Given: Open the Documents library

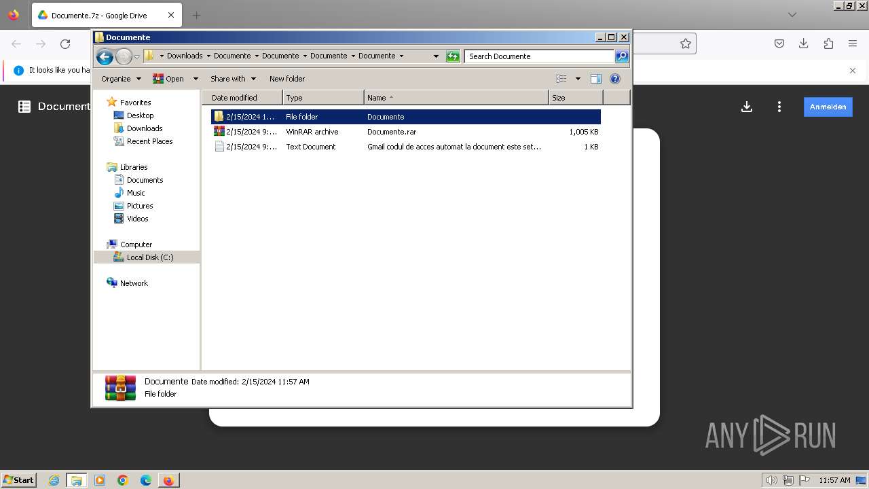Looking at the screenshot, I should coord(145,180).
